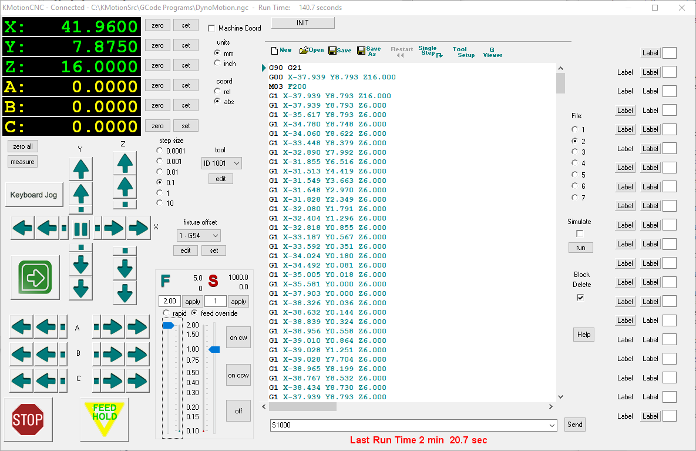696x451 pixels.
Task: Click the Open file toolbar icon
Action: [311, 51]
